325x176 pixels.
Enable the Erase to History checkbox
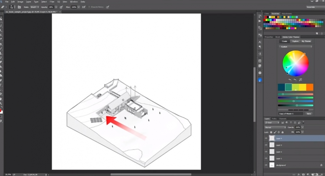click(x=89, y=7)
